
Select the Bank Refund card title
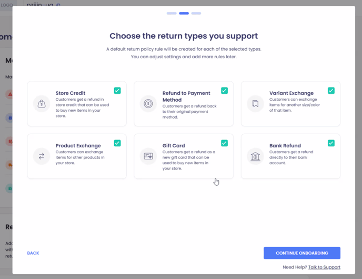(285, 146)
